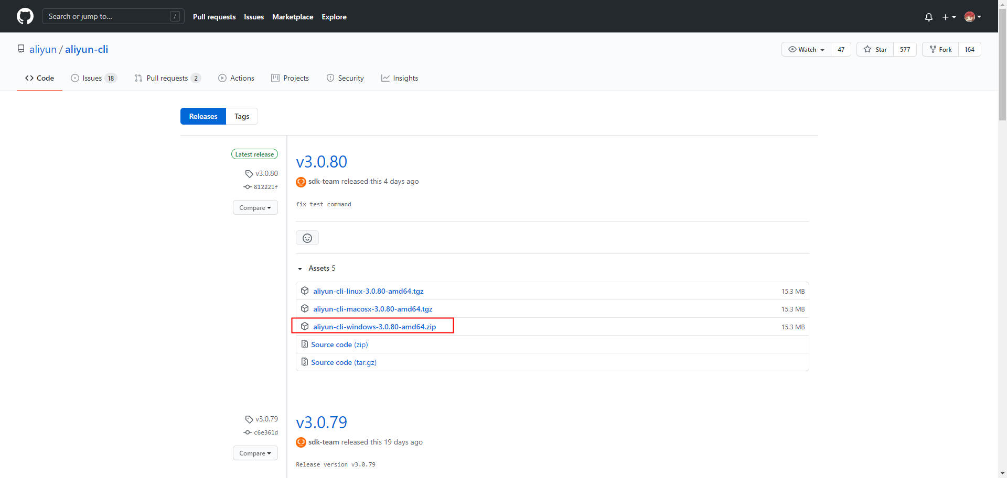Click the scrollbar down arrow
Screen dimensions: 1007x478
coord(1002,473)
